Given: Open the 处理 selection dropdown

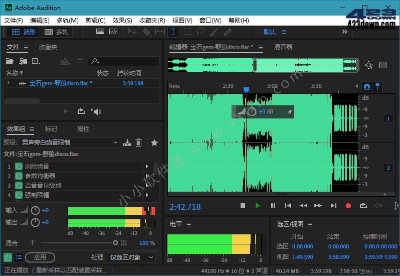Looking at the screenshot, I should (131, 257).
